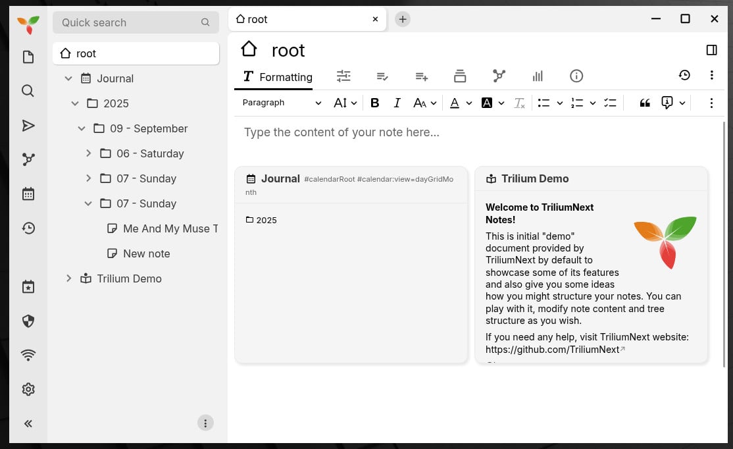Expand the Trilium Demo tree node
Screen dimensions: 733x449
coord(68,278)
